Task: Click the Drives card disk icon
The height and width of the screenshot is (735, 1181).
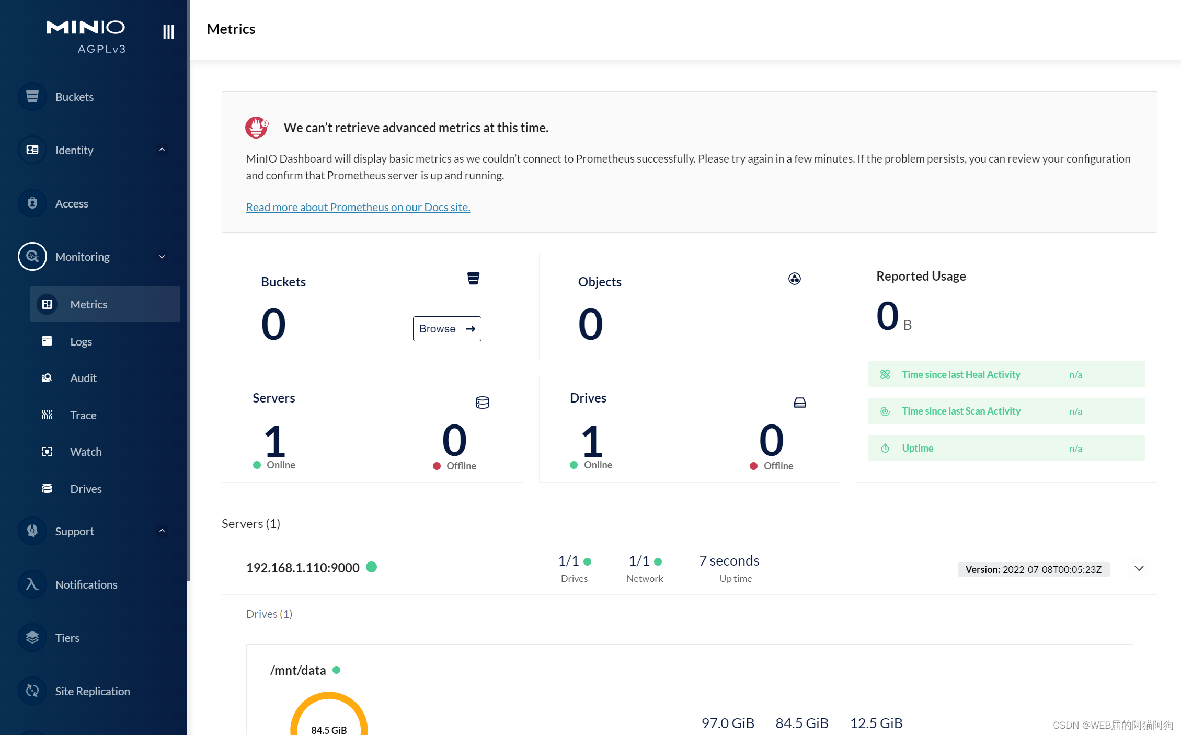Action: (800, 403)
